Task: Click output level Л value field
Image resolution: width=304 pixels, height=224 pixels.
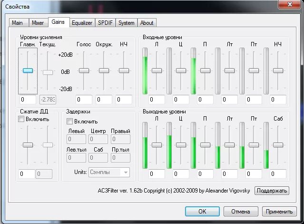Action: (157, 174)
